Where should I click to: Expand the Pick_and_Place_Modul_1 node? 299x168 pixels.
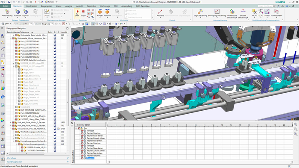pos(11,122)
